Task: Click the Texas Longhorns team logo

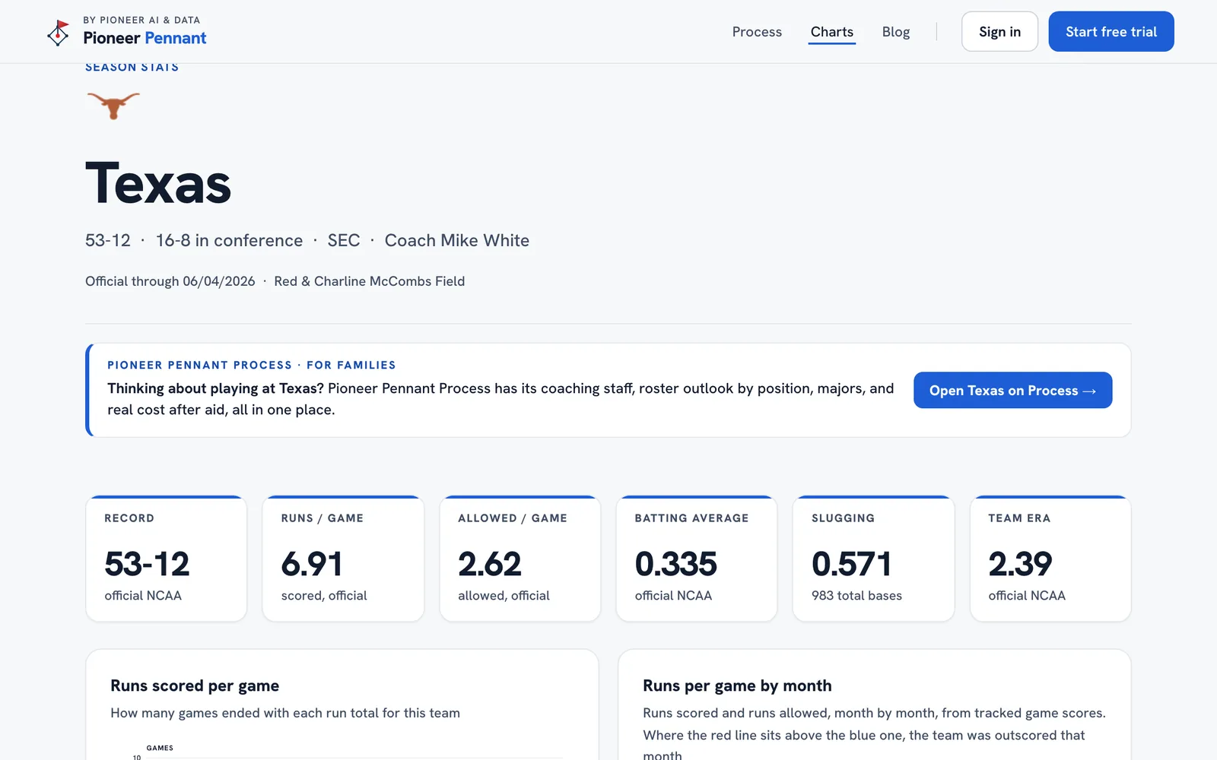Action: pos(113,105)
